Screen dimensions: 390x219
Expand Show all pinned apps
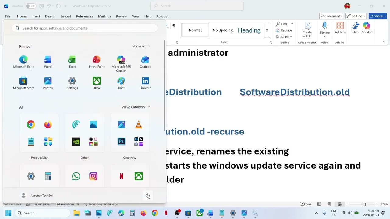click(x=141, y=46)
